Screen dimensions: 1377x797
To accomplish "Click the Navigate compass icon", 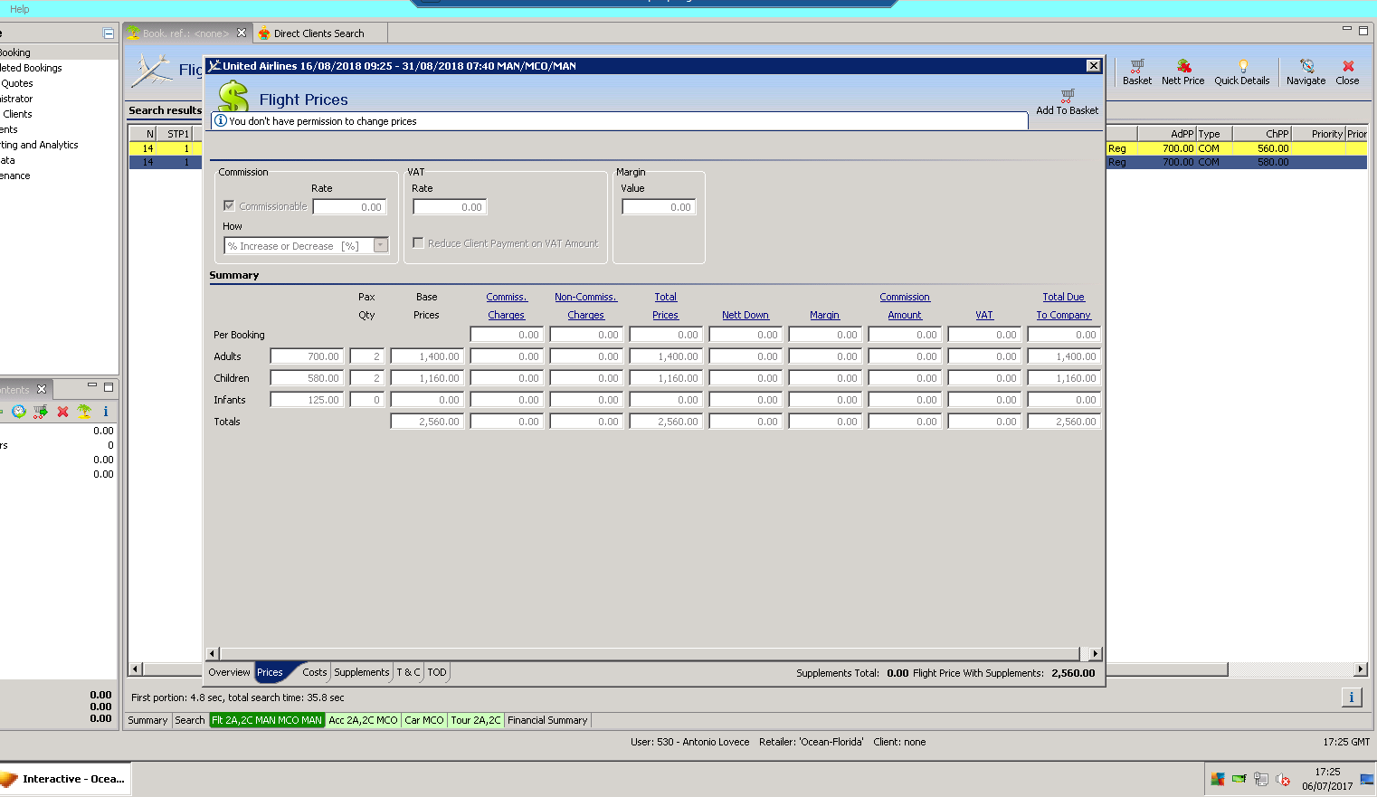I will click(x=1306, y=66).
